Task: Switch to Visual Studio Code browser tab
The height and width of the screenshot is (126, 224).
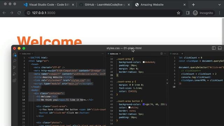Action: click(49, 5)
